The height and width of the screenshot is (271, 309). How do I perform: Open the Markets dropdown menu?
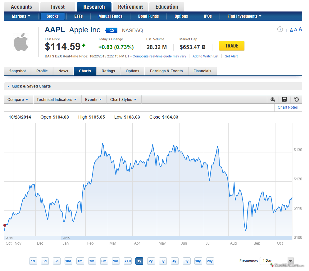coord(21,16)
